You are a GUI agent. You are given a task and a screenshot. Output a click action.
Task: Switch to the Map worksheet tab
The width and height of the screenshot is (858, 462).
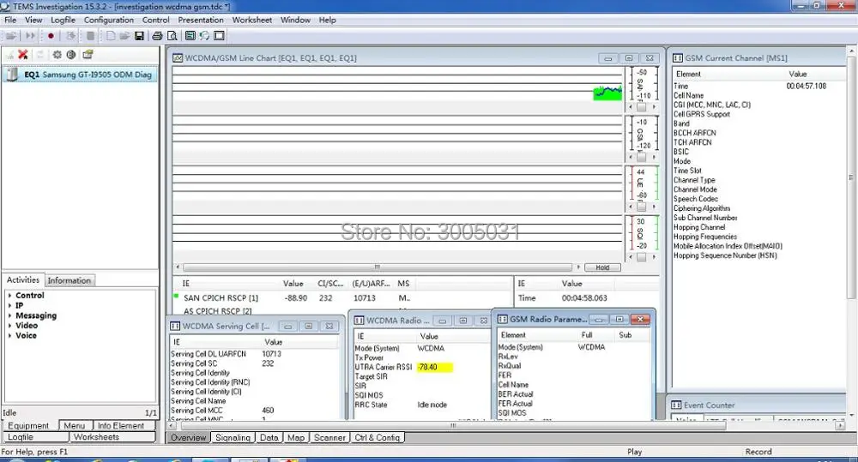[295, 437]
